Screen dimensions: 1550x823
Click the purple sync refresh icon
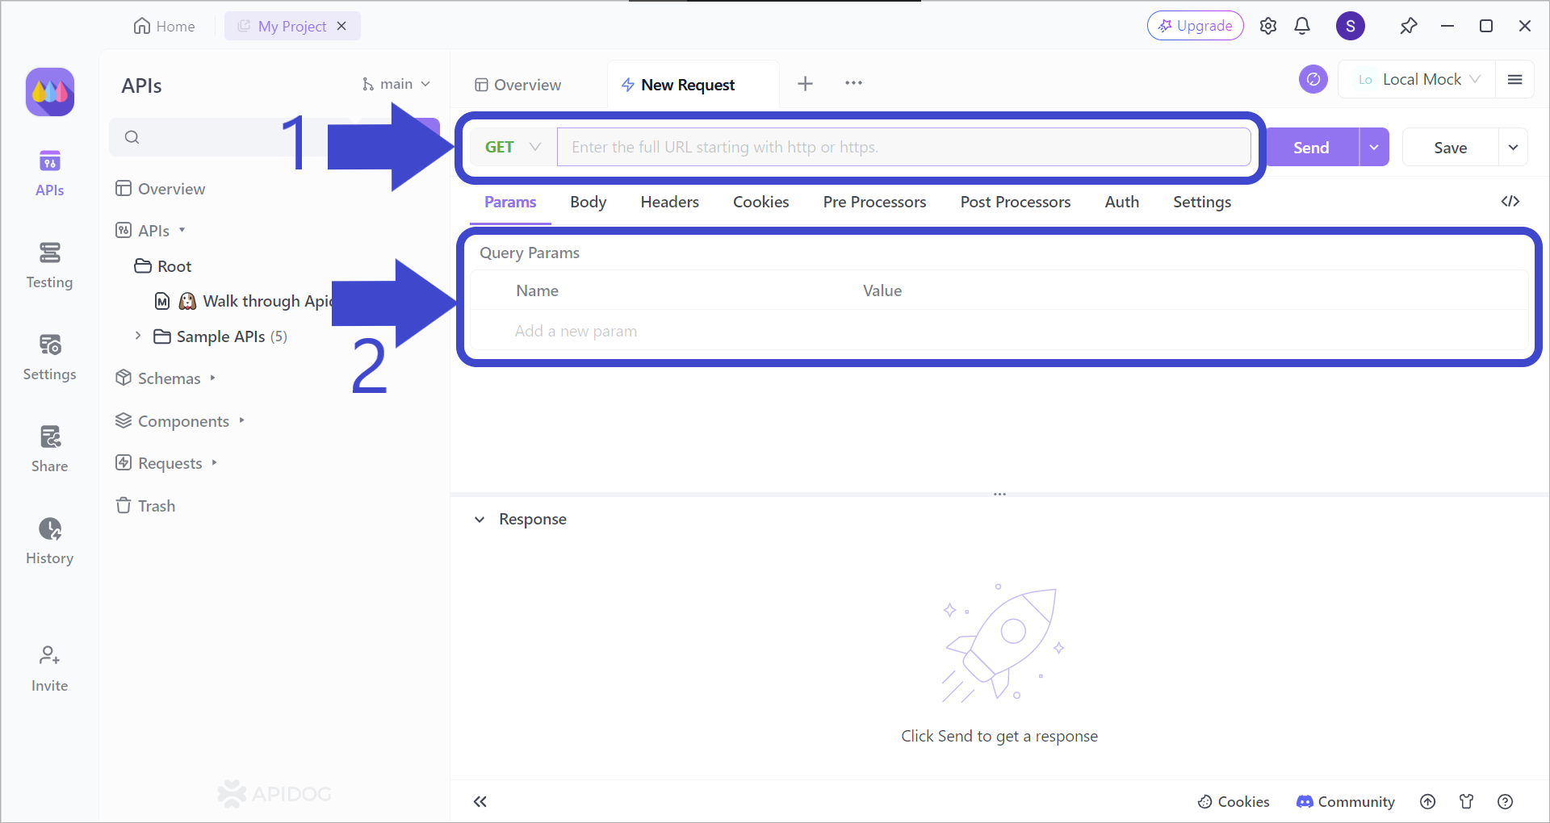1313,79
